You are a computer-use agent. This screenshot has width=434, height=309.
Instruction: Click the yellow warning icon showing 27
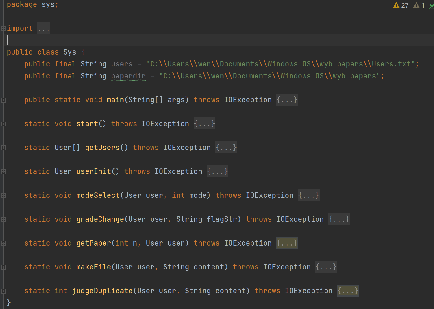point(396,5)
